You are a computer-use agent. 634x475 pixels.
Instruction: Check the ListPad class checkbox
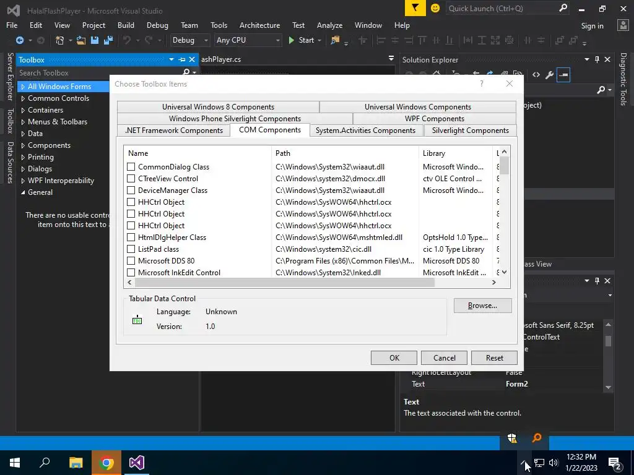pyautogui.click(x=131, y=249)
